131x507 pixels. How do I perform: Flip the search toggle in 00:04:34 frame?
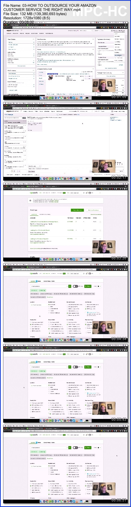click(x=75, y=286)
